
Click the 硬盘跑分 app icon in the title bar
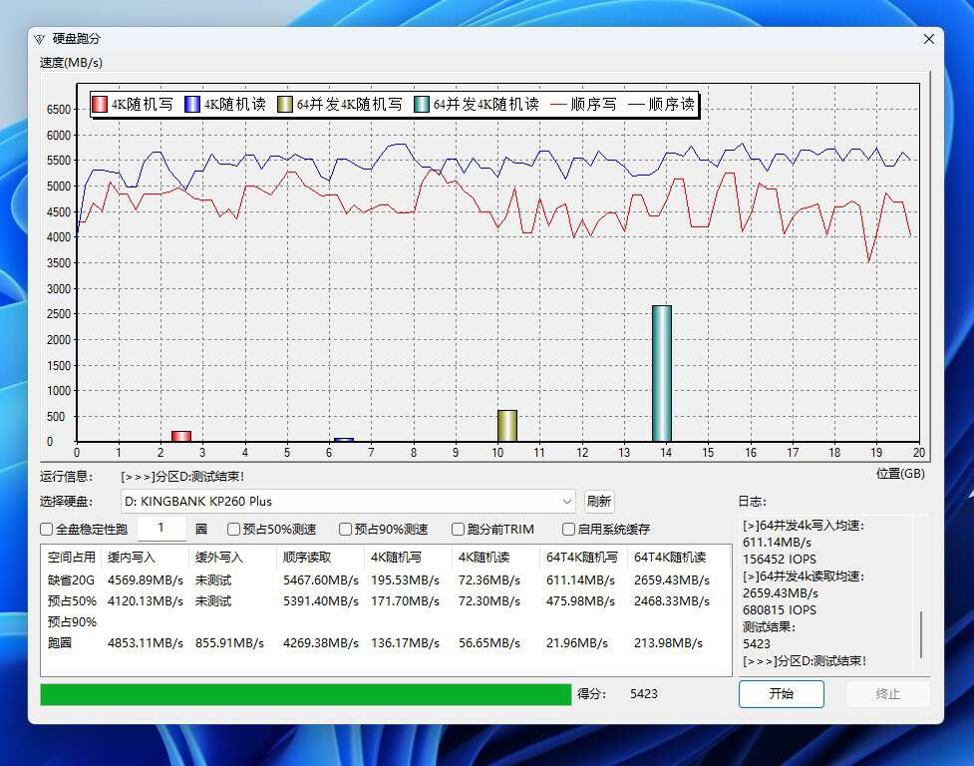[x=41, y=37]
